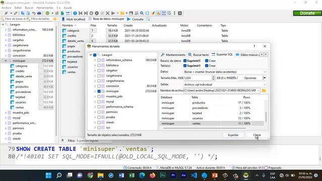Check the mysql database checkbox
Image resolution: width=322 pixels, height=181 pixels.
click(x=99, y=102)
